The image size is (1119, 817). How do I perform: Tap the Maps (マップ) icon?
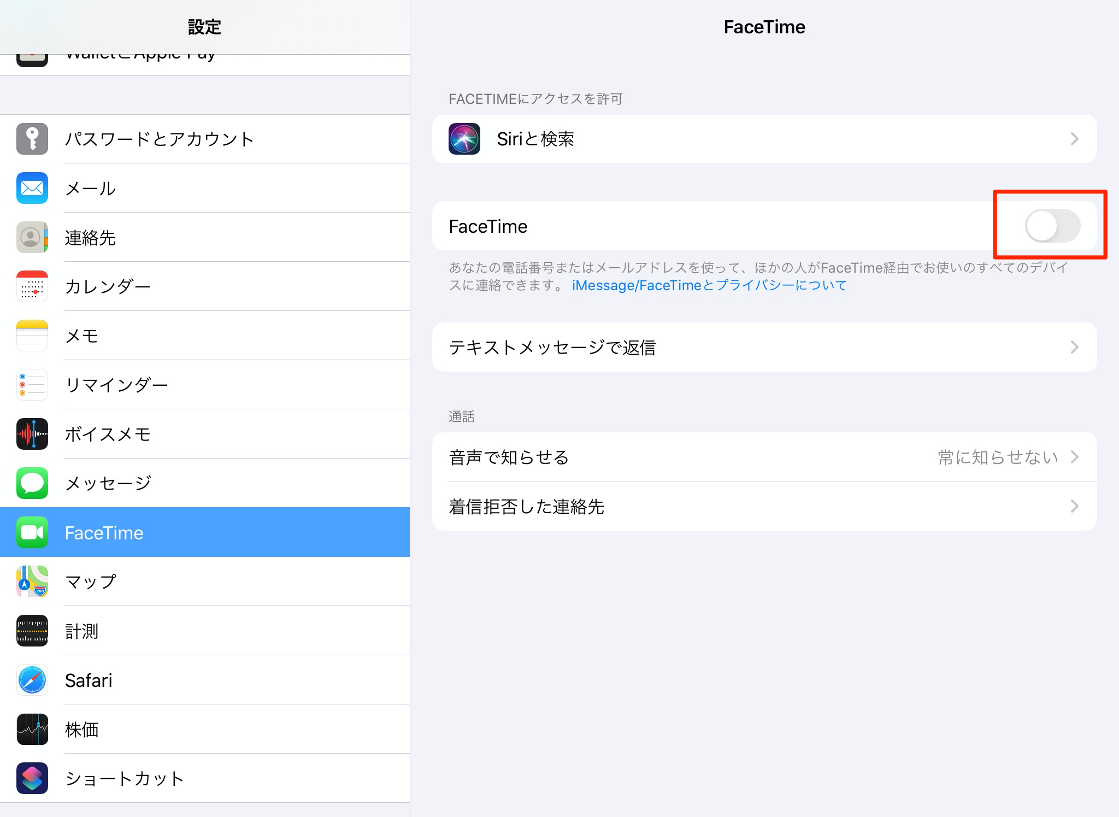[32, 581]
